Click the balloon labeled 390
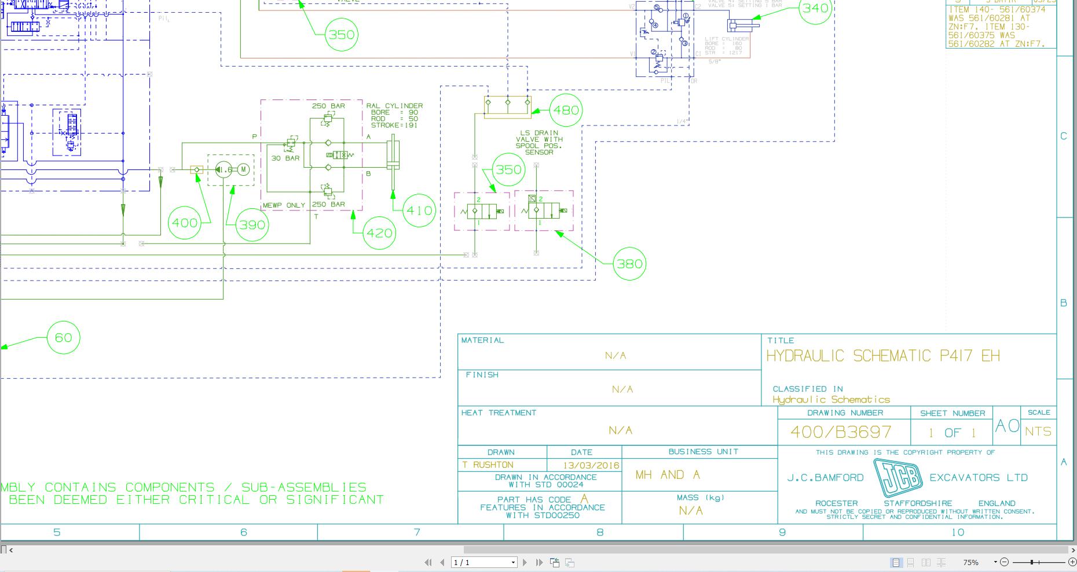The width and height of the screenshot is (1077, 572). click(x=252, y=225)
